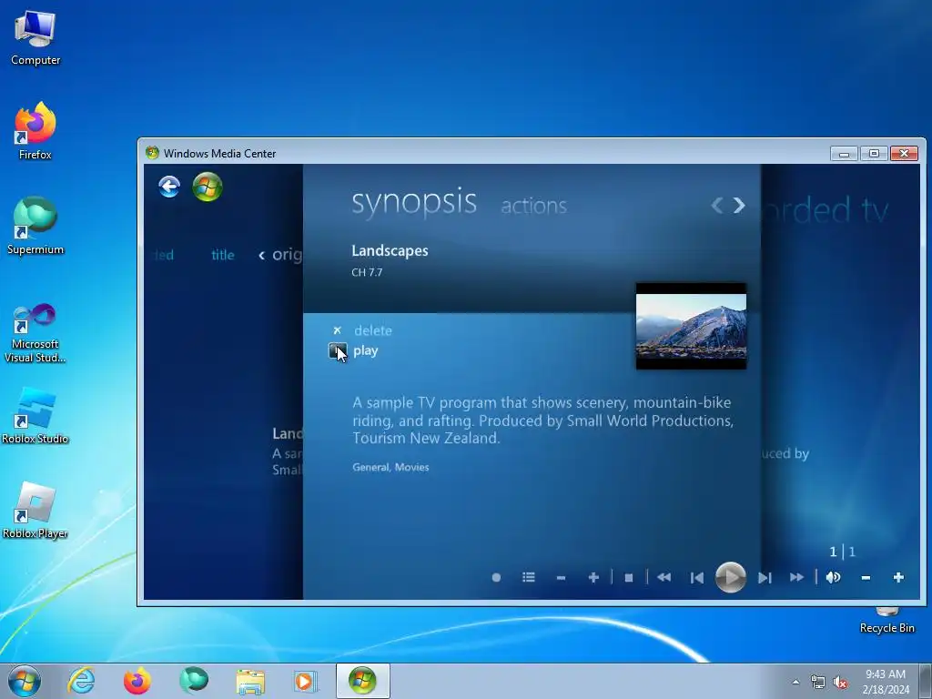Go back with the blue back arrow

tap(169, 187)
